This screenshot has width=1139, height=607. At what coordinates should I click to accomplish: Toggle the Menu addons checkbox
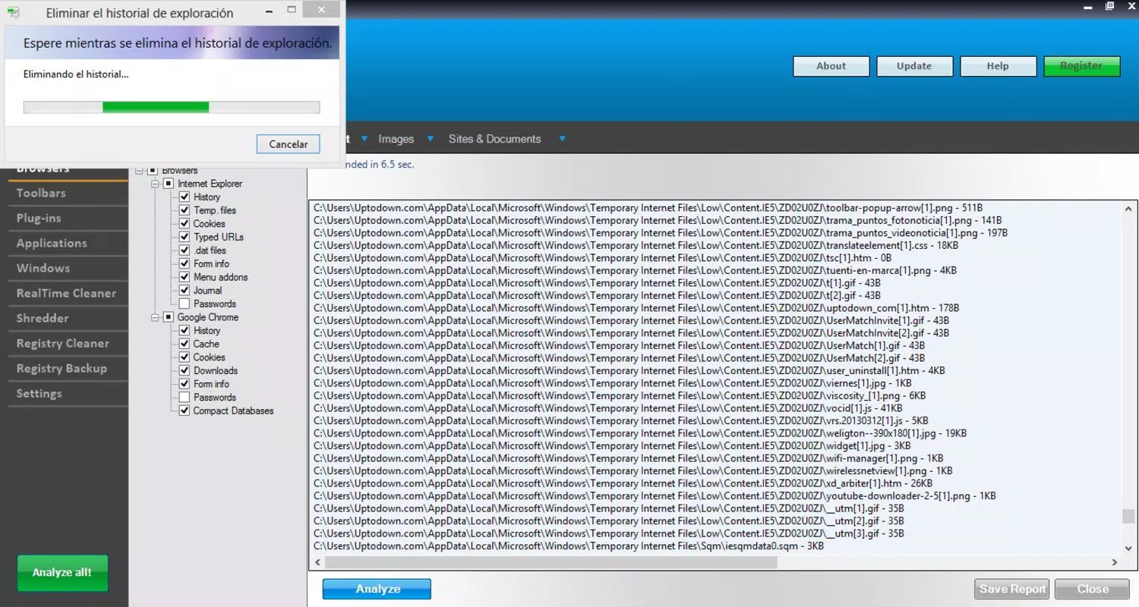(x=184, y=277)
